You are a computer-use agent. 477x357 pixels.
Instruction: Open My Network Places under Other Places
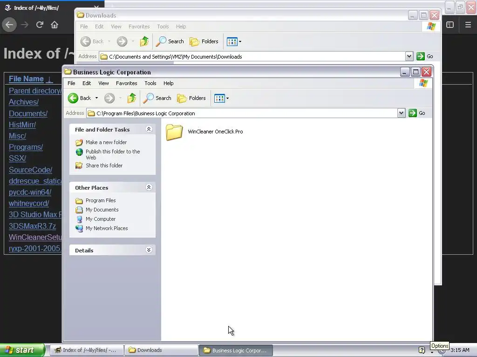(x=107, y=228)
